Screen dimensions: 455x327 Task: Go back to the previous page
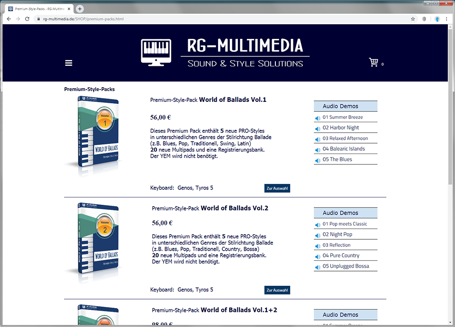tap(8, 19)
